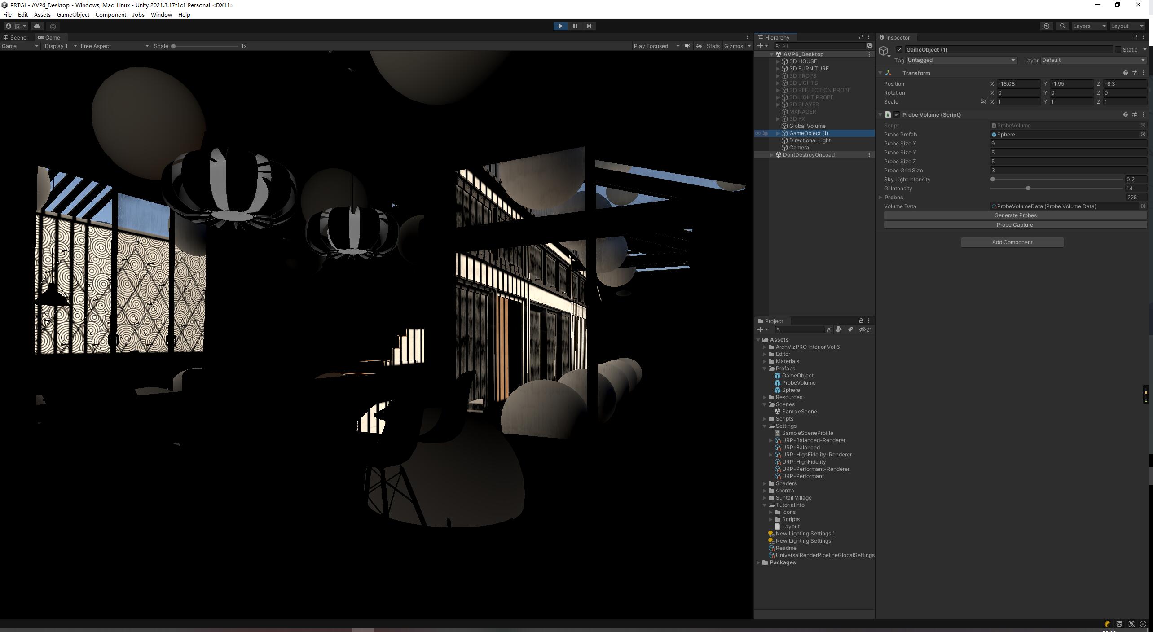Toggle hidden packages visibility count icon
This screenshot has height=632, width=1153.
point(865,329)
